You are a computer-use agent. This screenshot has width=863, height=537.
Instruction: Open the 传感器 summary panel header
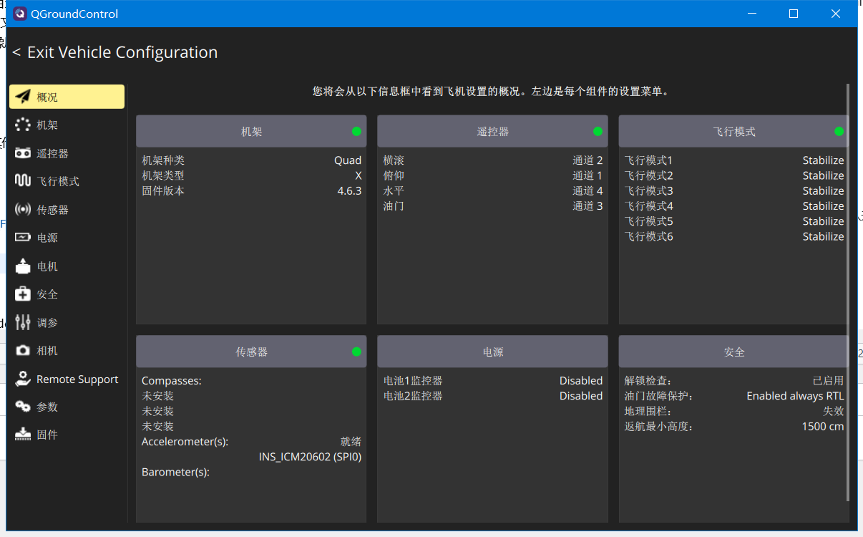click(x=251, y=352)
